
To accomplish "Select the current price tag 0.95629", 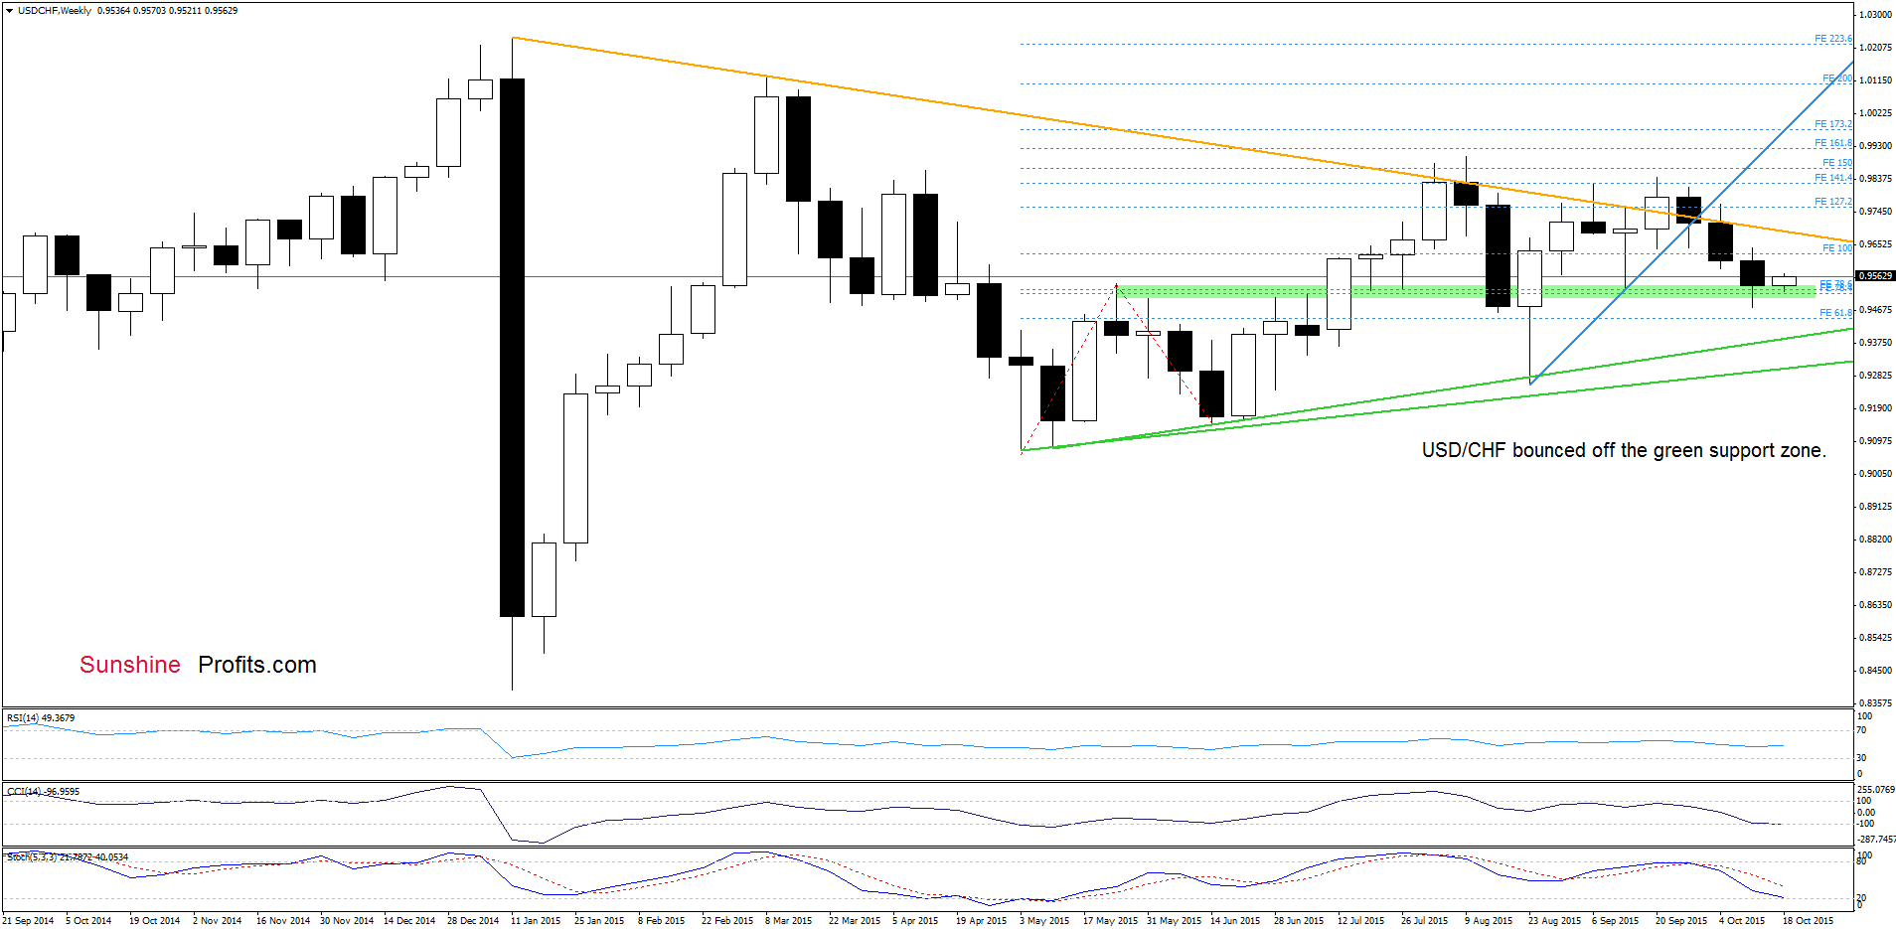I will pos(1875,276).
